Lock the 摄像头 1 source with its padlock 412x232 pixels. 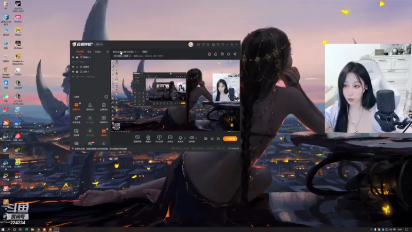point(77,57)
